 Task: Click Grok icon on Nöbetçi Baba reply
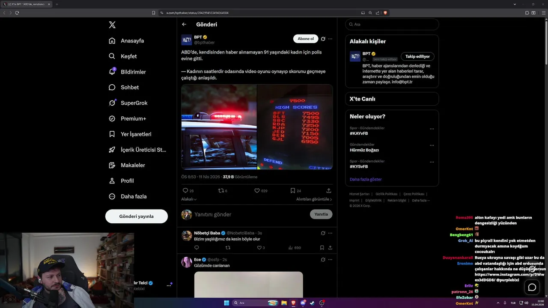pos(323,233)
